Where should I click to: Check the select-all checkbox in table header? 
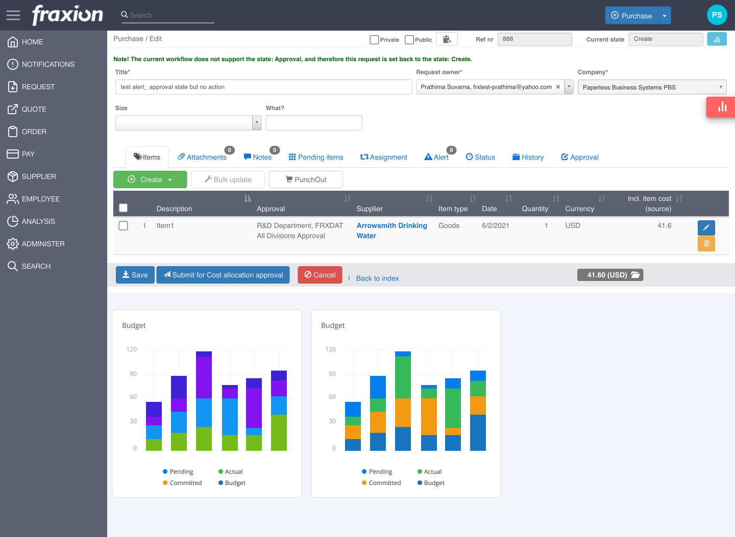click(x=123, y=208)
